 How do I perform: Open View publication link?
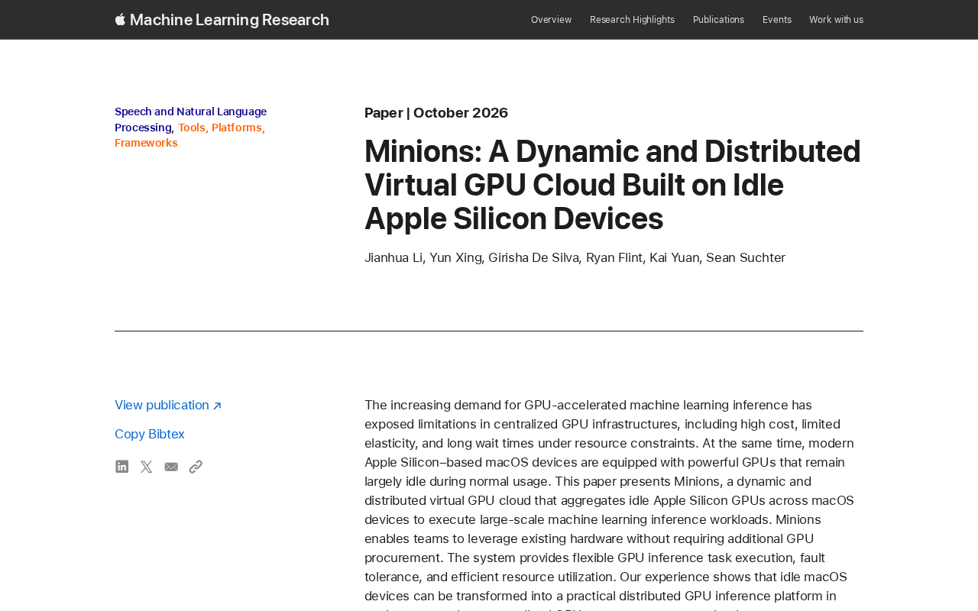tap(168, 406)
